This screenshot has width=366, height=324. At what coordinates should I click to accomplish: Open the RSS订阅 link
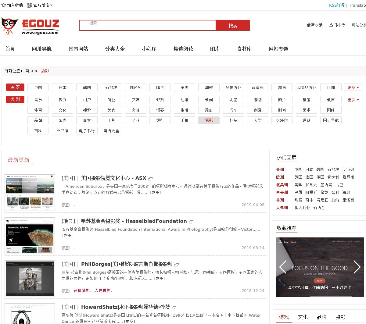point(337,5)
